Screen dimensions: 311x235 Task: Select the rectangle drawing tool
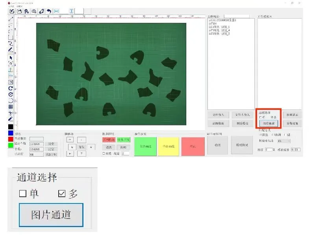click(11, 37)
